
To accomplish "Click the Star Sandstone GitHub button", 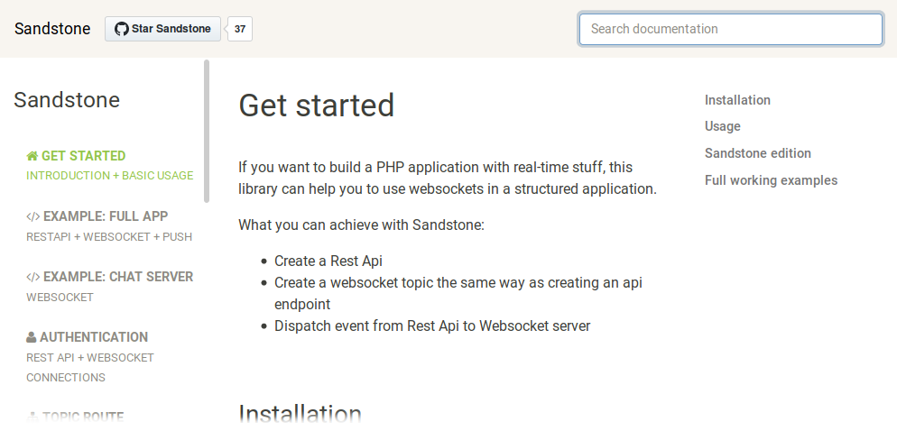I will (x=162, y=29).
